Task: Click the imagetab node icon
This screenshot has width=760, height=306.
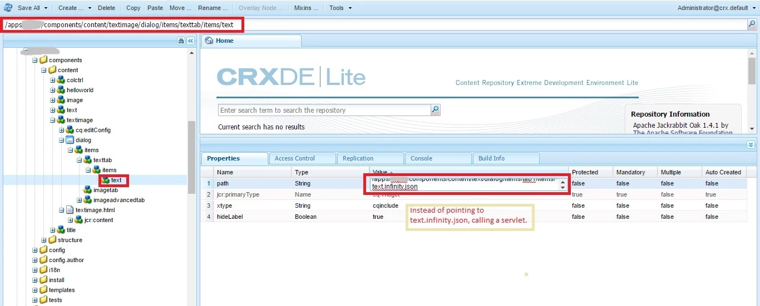Action: tap(88, 190)
